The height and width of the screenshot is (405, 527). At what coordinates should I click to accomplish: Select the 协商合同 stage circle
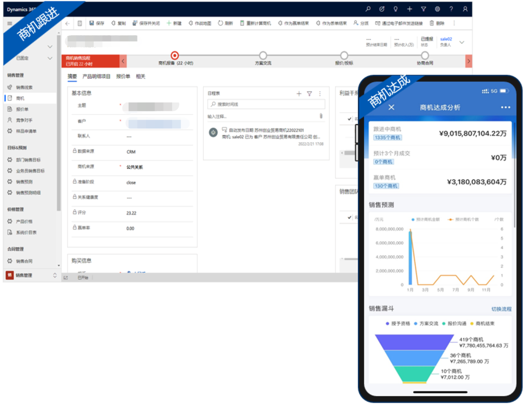tap(425, 55)
